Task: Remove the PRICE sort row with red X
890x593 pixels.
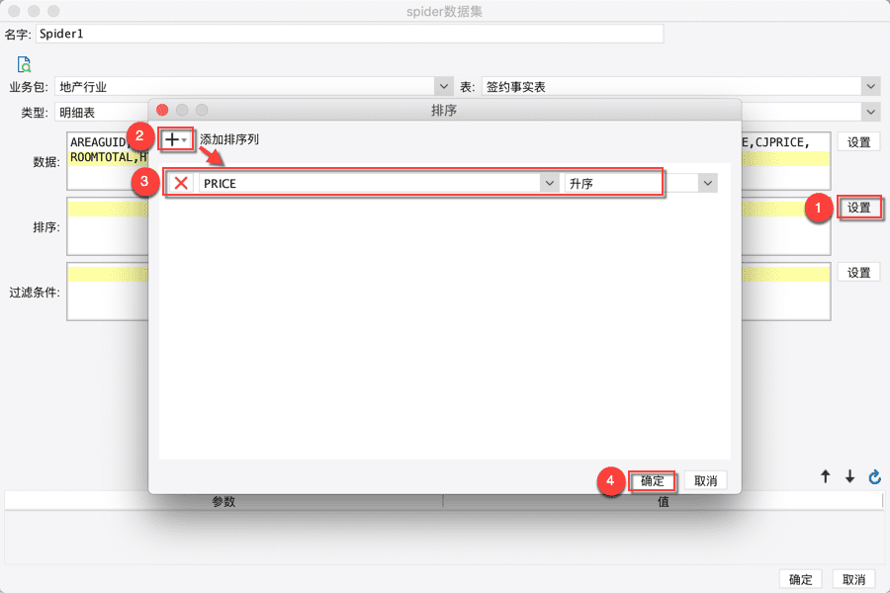Action: click(x=181, y=183)
